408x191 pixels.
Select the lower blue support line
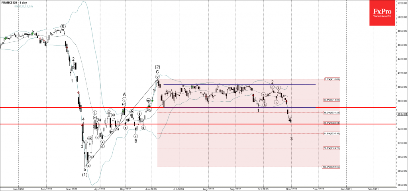(x=239, y=107)
